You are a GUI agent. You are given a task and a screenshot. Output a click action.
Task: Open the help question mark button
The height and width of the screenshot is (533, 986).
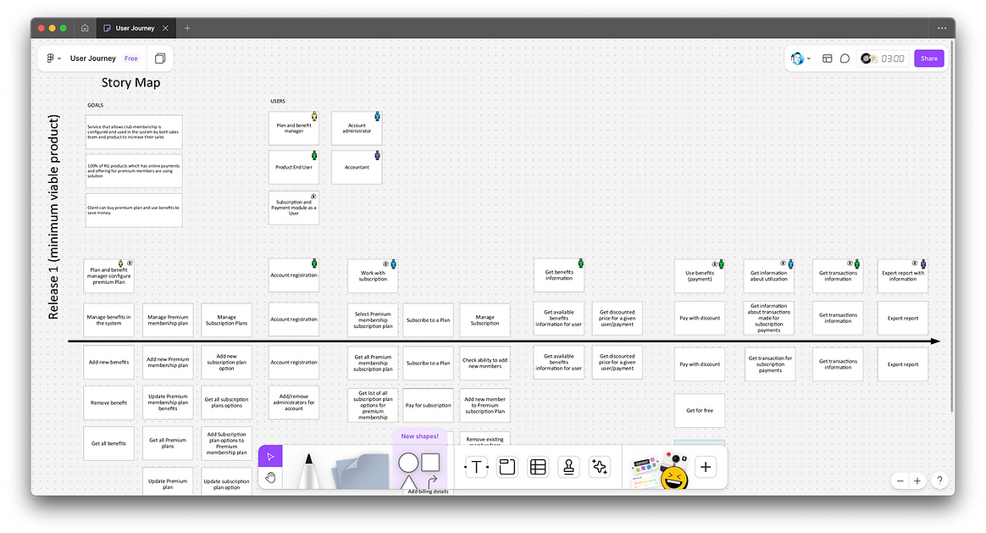[x=939, y=480]
